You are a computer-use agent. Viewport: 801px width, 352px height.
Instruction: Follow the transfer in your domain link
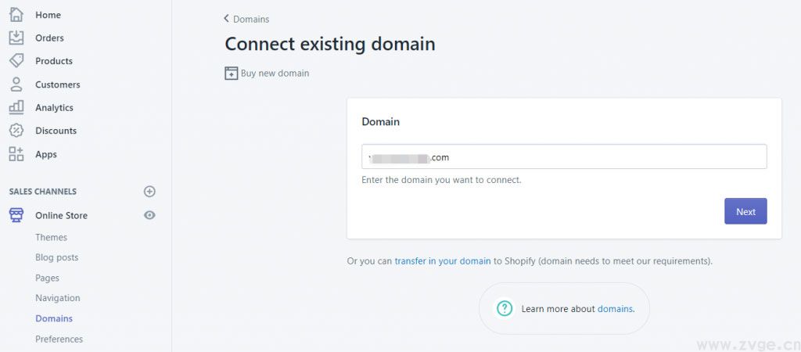click(x=442, y=261)
